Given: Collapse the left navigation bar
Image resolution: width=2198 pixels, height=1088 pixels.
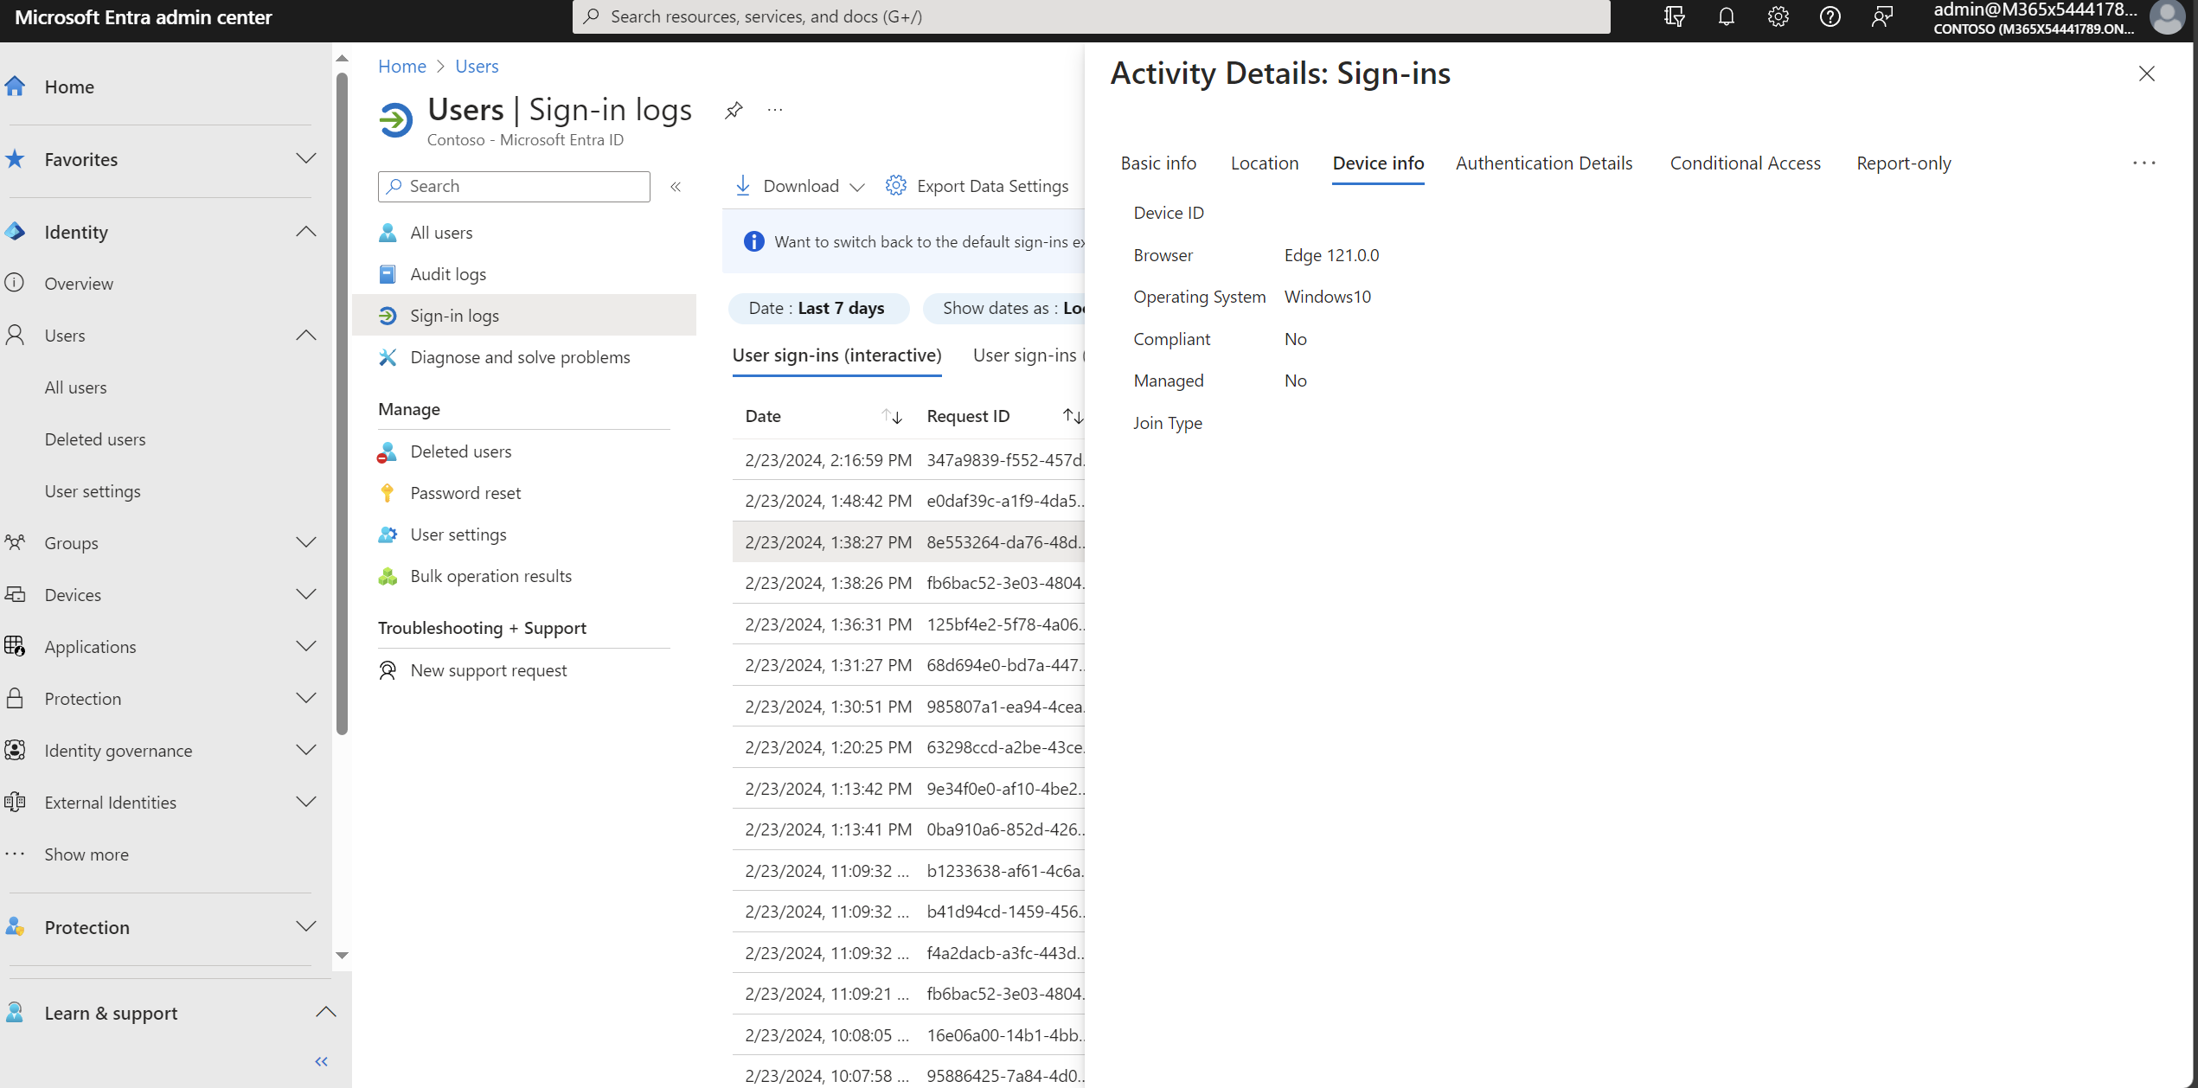Looking at the screenshot, I should coord(321,1061).
